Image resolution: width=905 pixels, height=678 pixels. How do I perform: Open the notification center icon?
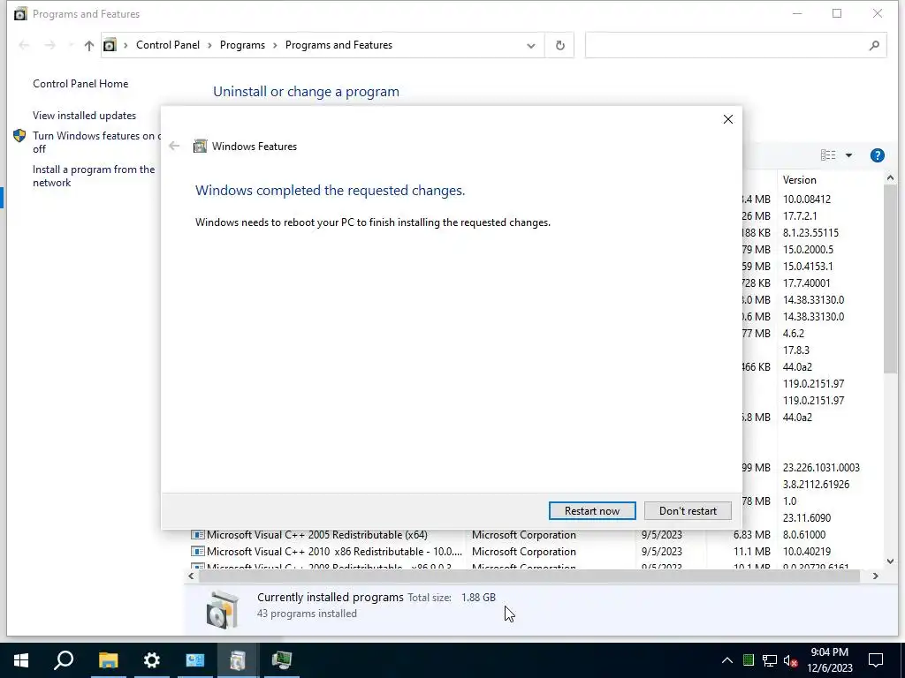coord(876,660)
